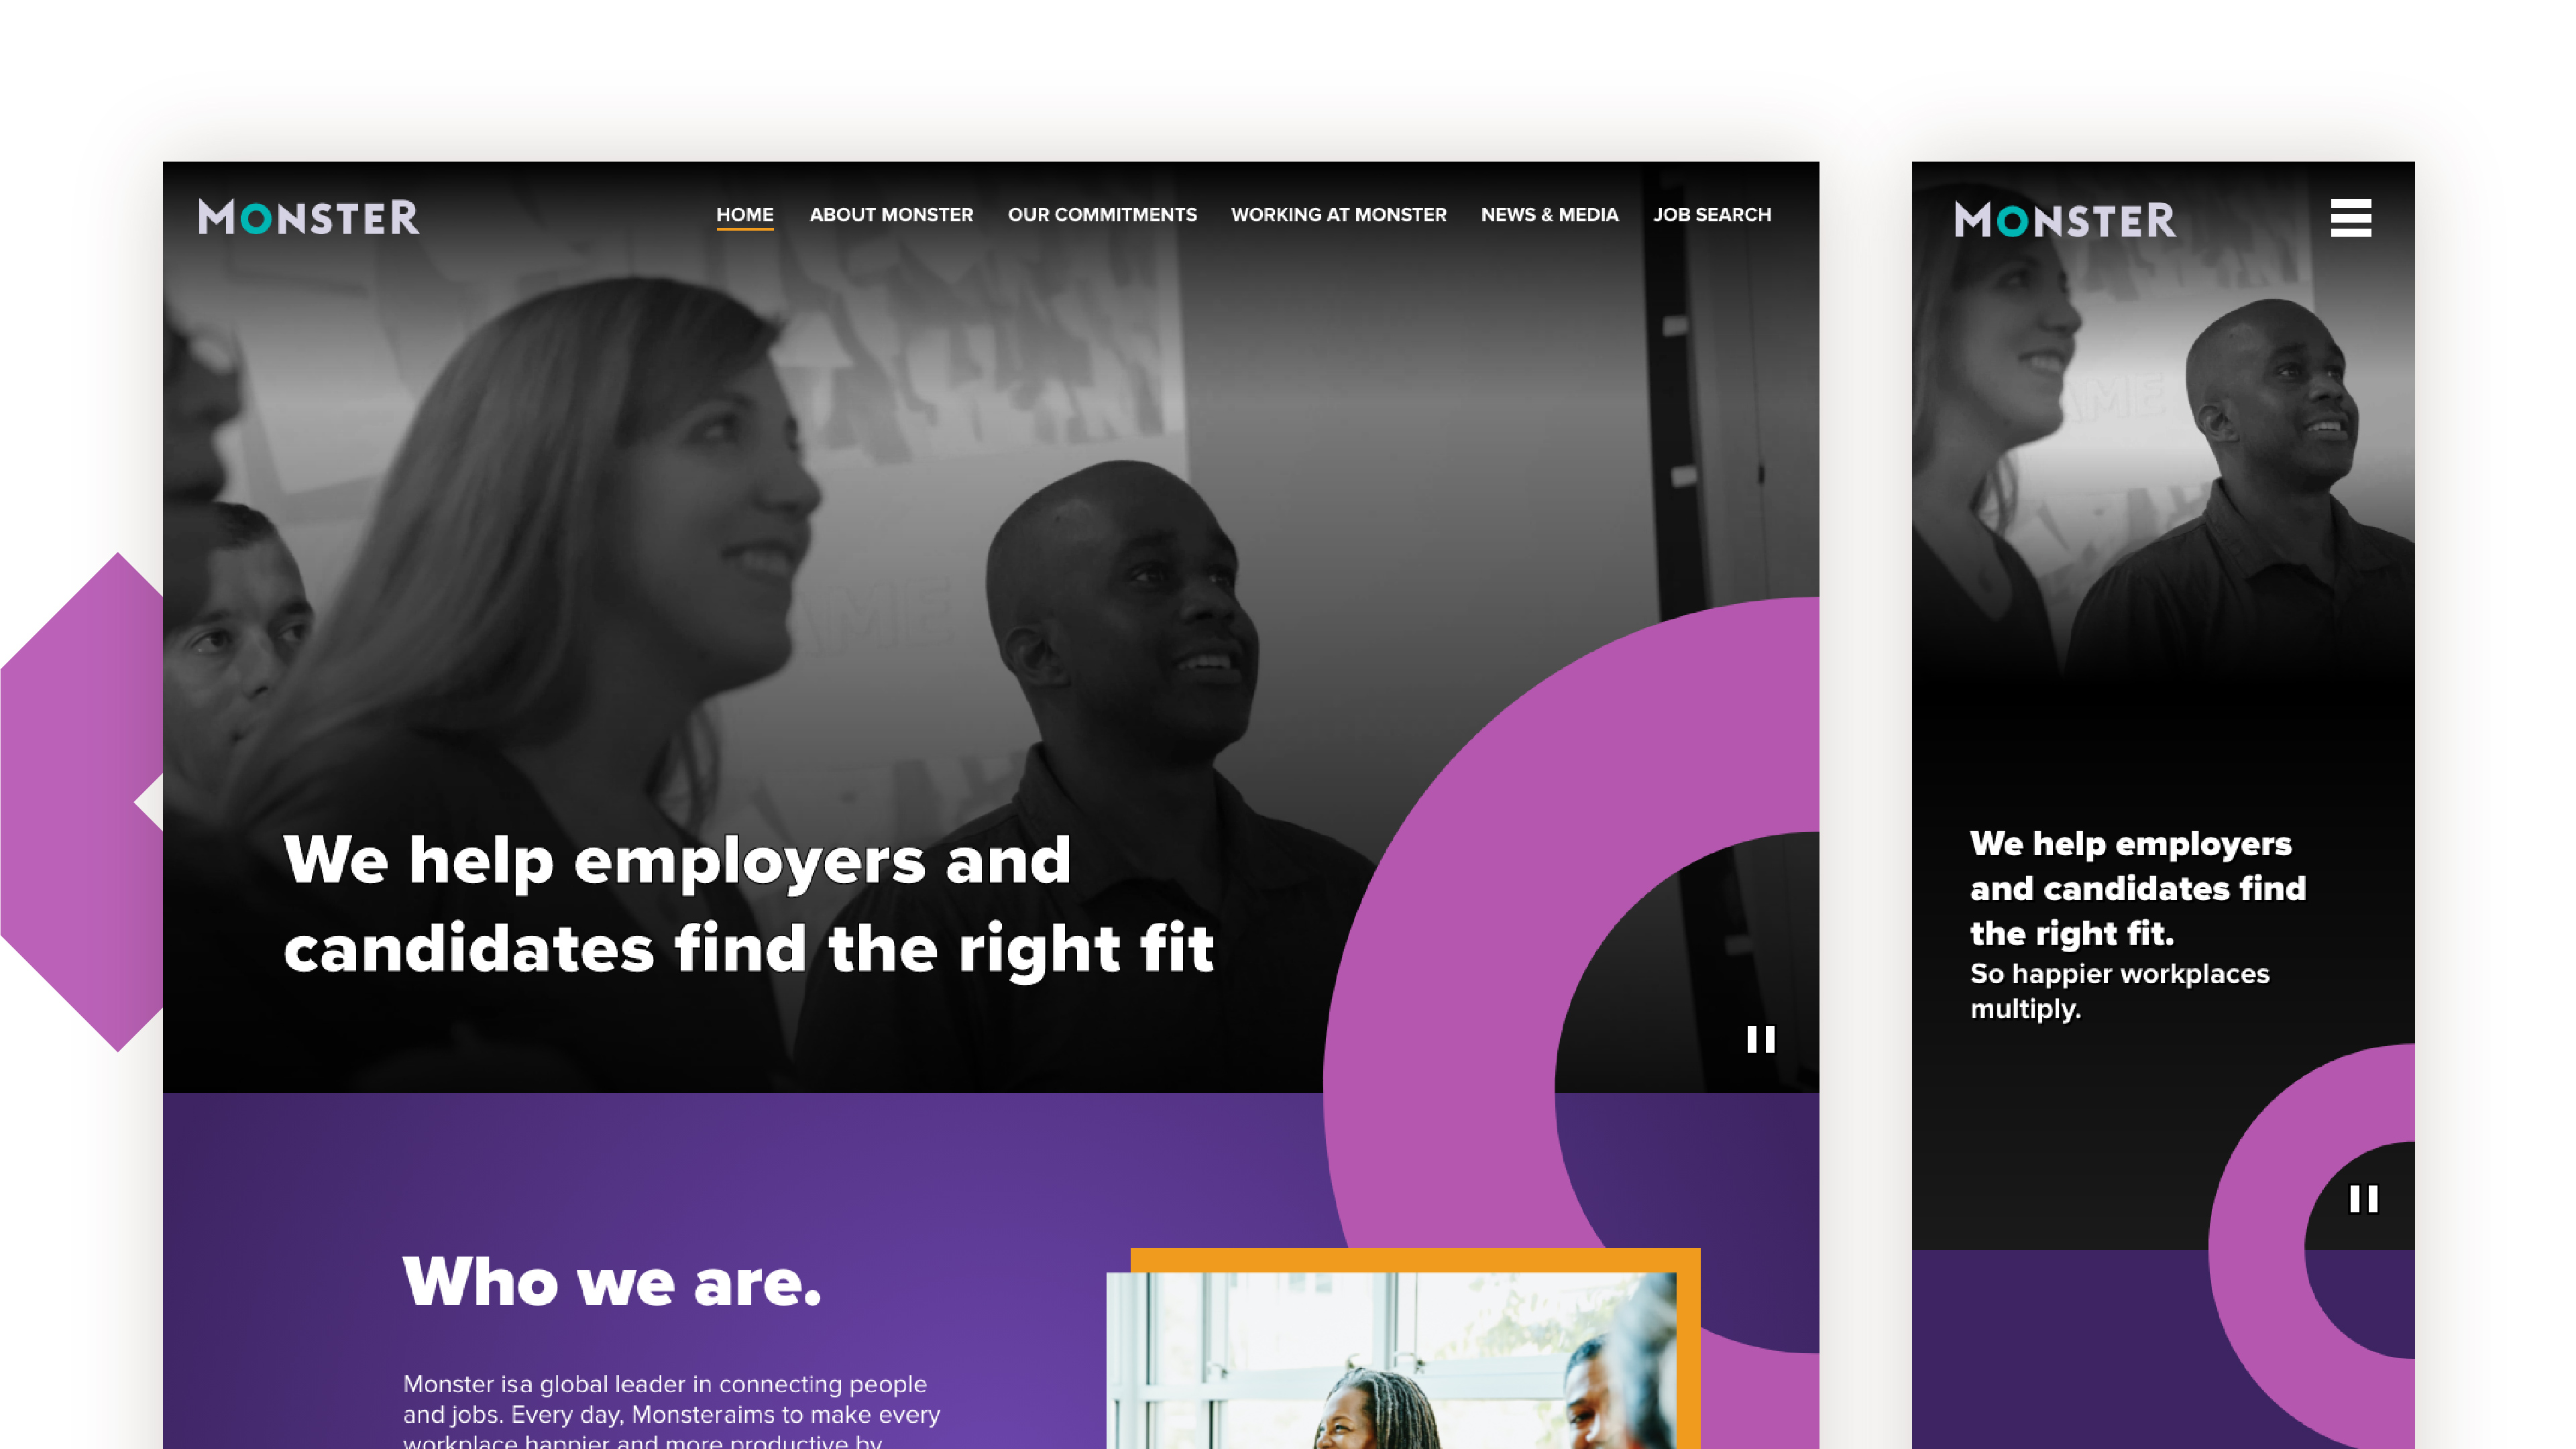2576x1449 pixels.
Task: Click the Monster logo on desktop header
Action: click(309, 217)
